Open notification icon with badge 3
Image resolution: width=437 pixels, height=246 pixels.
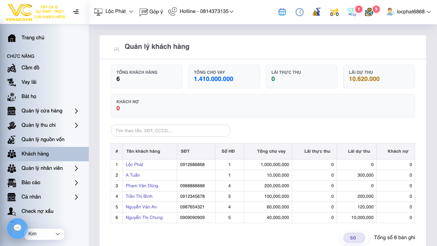pyautogui.click(x=369, y=12)
